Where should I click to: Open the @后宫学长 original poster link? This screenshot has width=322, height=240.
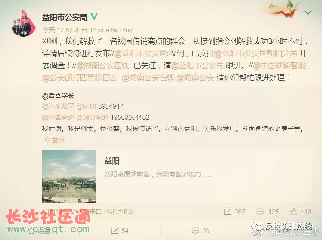(58, 96)
